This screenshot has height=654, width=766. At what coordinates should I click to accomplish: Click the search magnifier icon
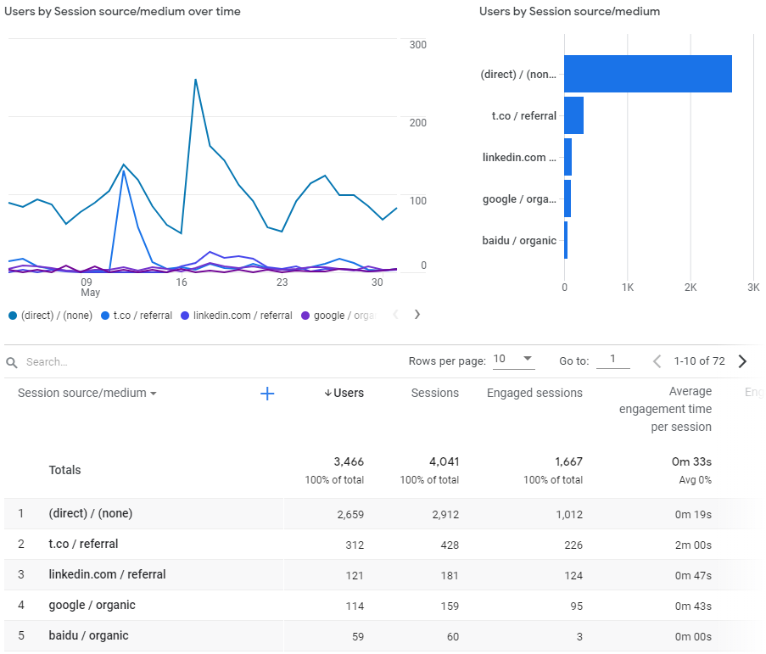tap(12, 362)
